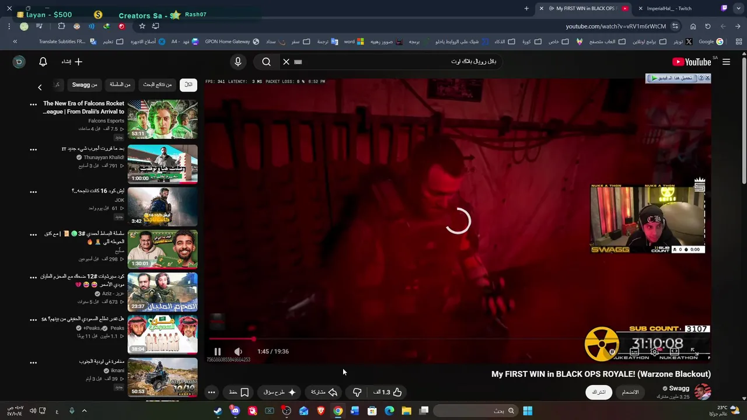Clear the YouTube search text

[286, 61]
